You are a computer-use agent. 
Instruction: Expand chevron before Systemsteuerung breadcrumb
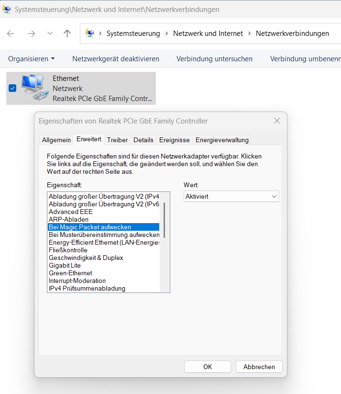tap(100, 34)
